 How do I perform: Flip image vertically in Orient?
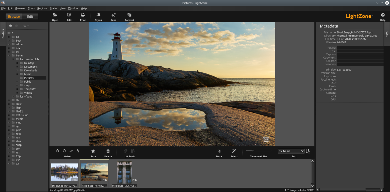[x=78, y=151]
